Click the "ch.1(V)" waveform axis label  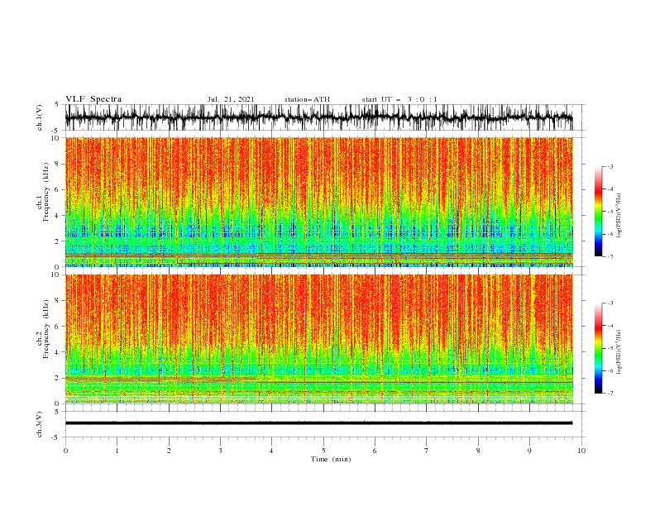[x=40, y=117]
